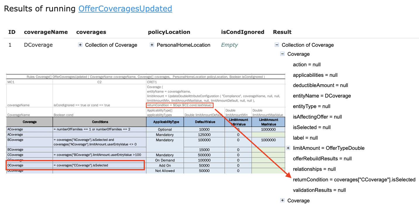Select the returnCondition result line
419x205 pixels.
click(354, 180)
